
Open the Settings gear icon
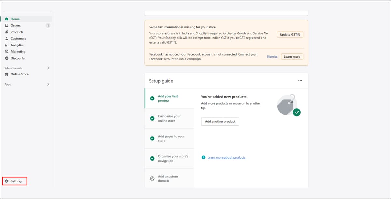tap(7, 181)
